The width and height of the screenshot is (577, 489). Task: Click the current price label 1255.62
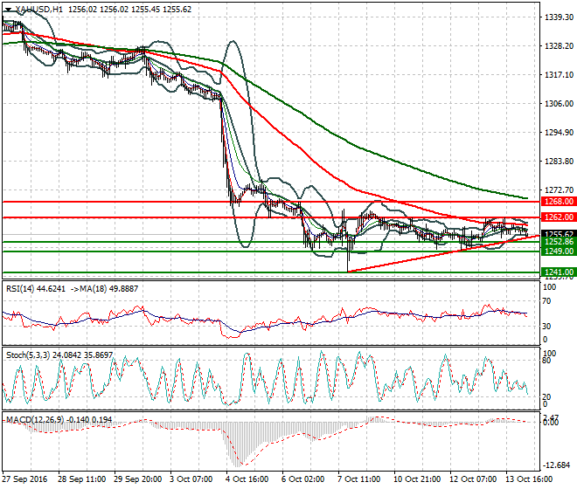tap(559, 234)
